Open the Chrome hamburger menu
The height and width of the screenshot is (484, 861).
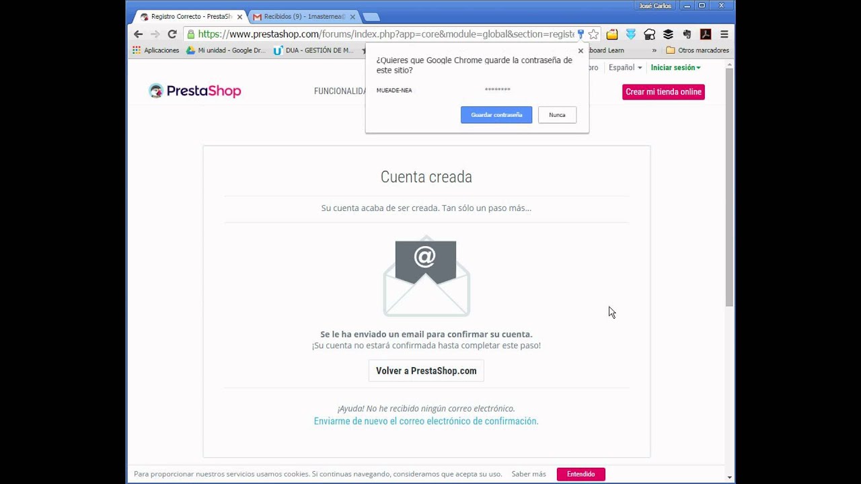pyautogui.click(x=724, y=34)
